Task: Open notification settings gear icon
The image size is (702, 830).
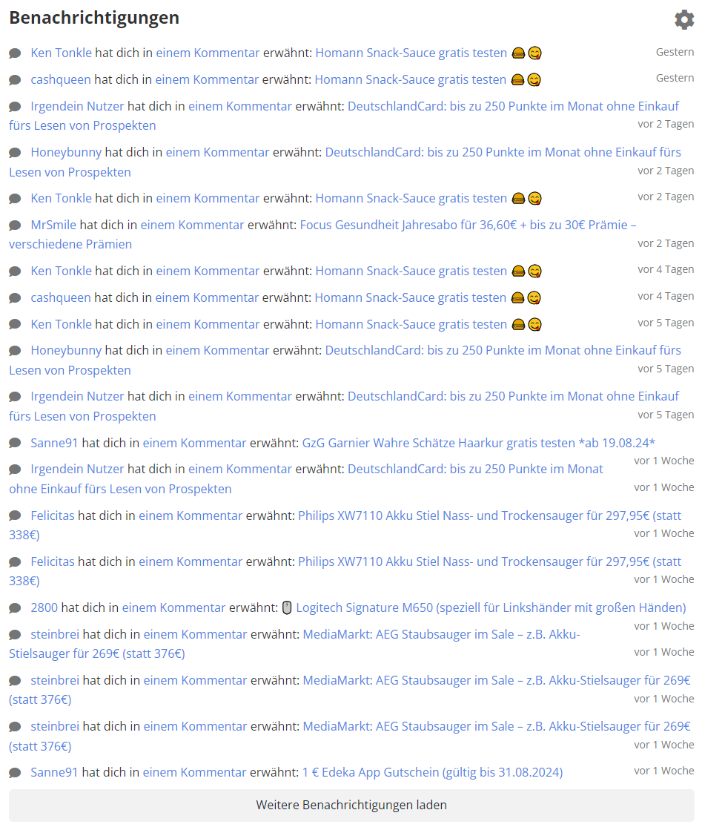Action: point(684,19)
